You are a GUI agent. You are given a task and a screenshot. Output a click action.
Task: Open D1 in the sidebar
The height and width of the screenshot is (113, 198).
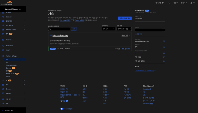click(7, 71)
